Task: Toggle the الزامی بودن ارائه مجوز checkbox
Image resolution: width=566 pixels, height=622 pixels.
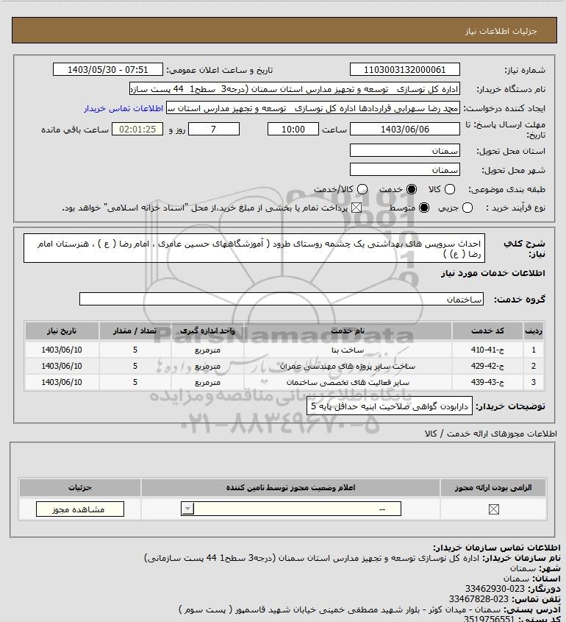Action: click(493, 509)
